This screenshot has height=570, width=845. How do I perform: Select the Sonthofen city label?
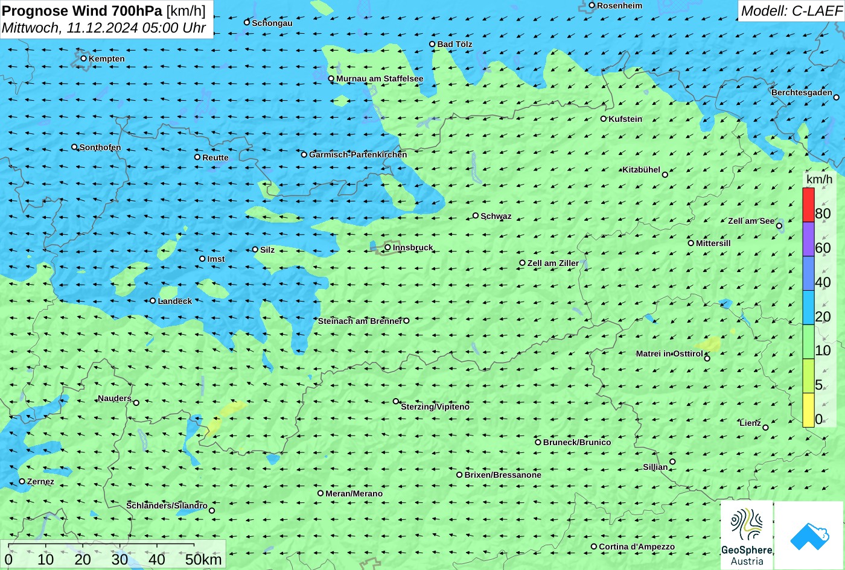[100, 147]
